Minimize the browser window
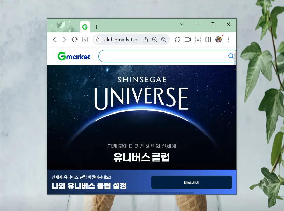The image size is (284, 211). [x=197, y=24]
